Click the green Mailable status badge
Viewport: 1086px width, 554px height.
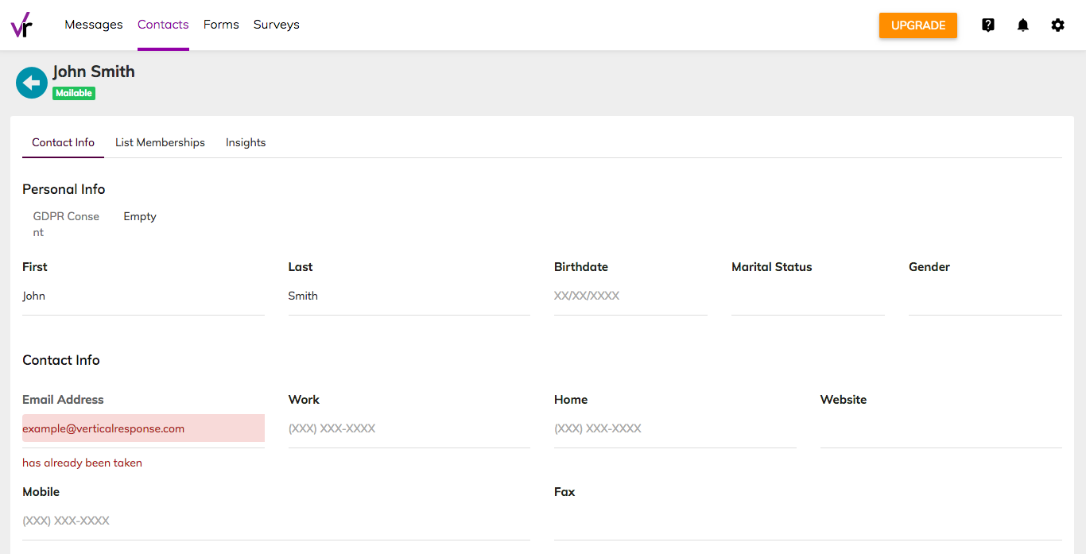[74, 93]
